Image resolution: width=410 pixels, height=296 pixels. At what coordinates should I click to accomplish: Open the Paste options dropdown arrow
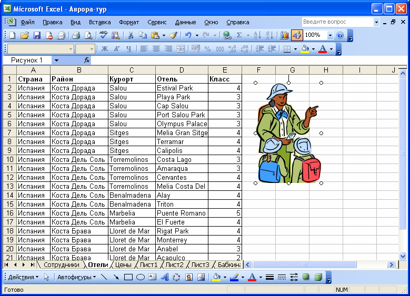tap(164, 35)
